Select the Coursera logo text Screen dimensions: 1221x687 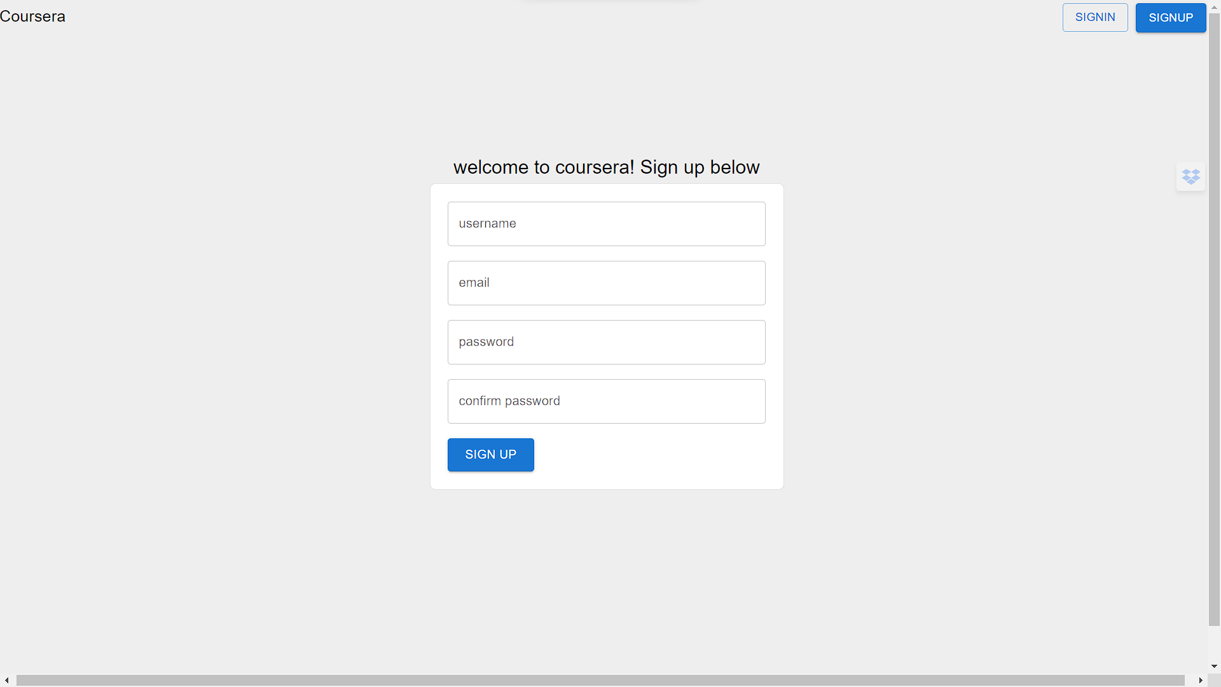click(x=32, y=17)
